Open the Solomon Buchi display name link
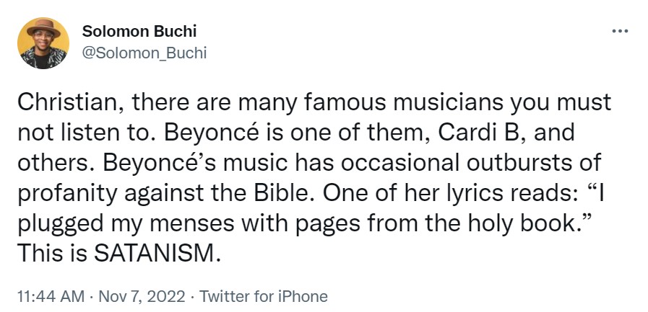 139,31
